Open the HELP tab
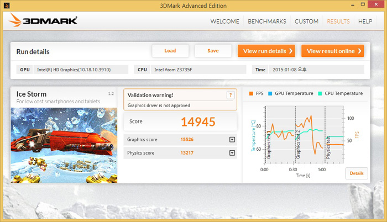 365,22
